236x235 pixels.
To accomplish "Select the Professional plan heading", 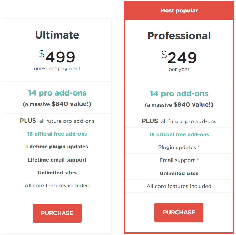I will [179, 36].
